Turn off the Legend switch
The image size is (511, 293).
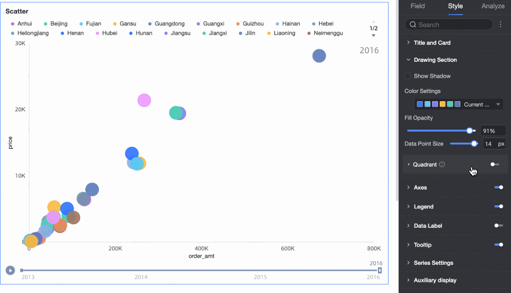[x=499, y=207]
